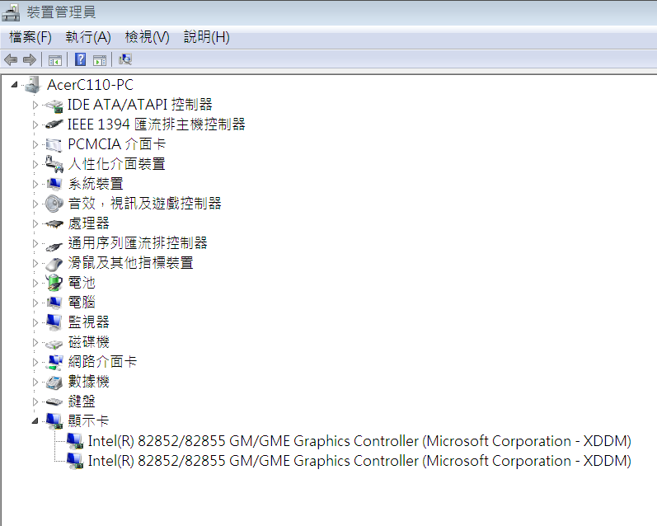Screen dimensions: 657x526
Task: Click the 系統裝置 icon
Action: point(54,184)
